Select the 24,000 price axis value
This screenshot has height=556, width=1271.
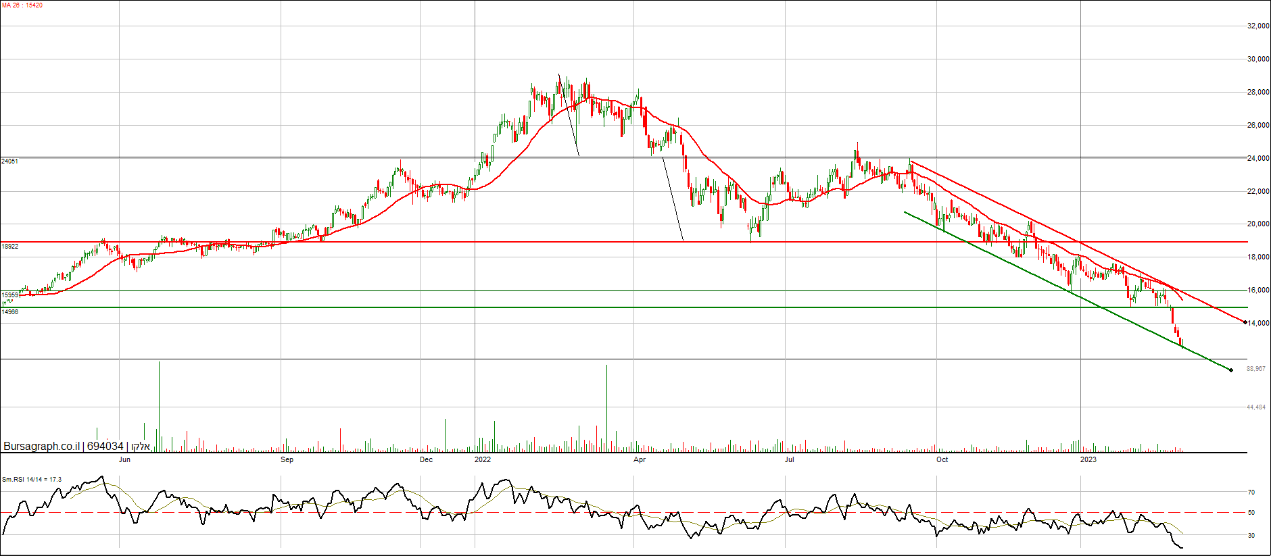(1258, 158)
